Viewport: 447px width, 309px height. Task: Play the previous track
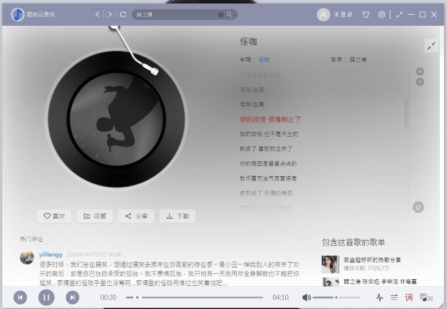[x=20, y=297]
